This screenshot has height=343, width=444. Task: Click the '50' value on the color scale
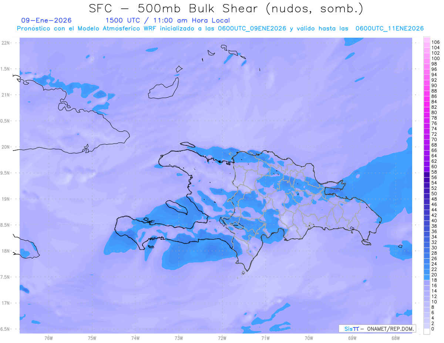(434, 194)
